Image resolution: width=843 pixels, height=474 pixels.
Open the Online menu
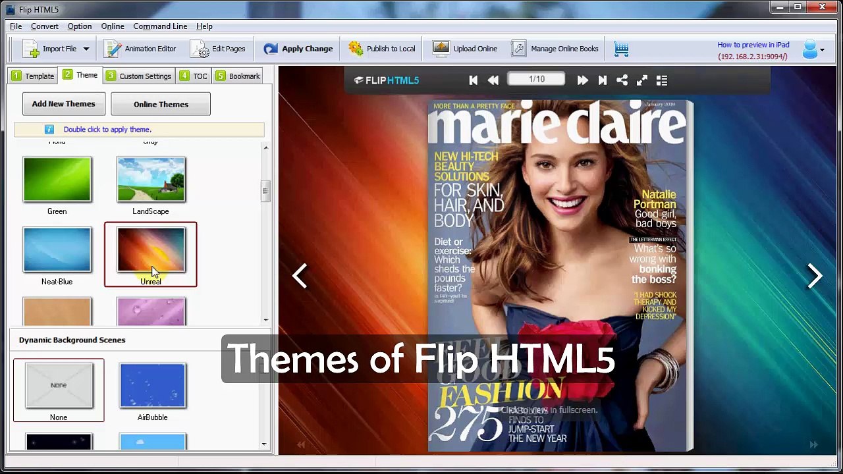click(113, 26)
